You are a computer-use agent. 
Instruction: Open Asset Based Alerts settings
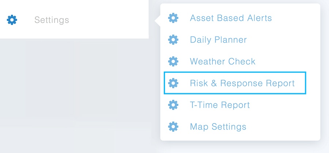tap(231, 18)
